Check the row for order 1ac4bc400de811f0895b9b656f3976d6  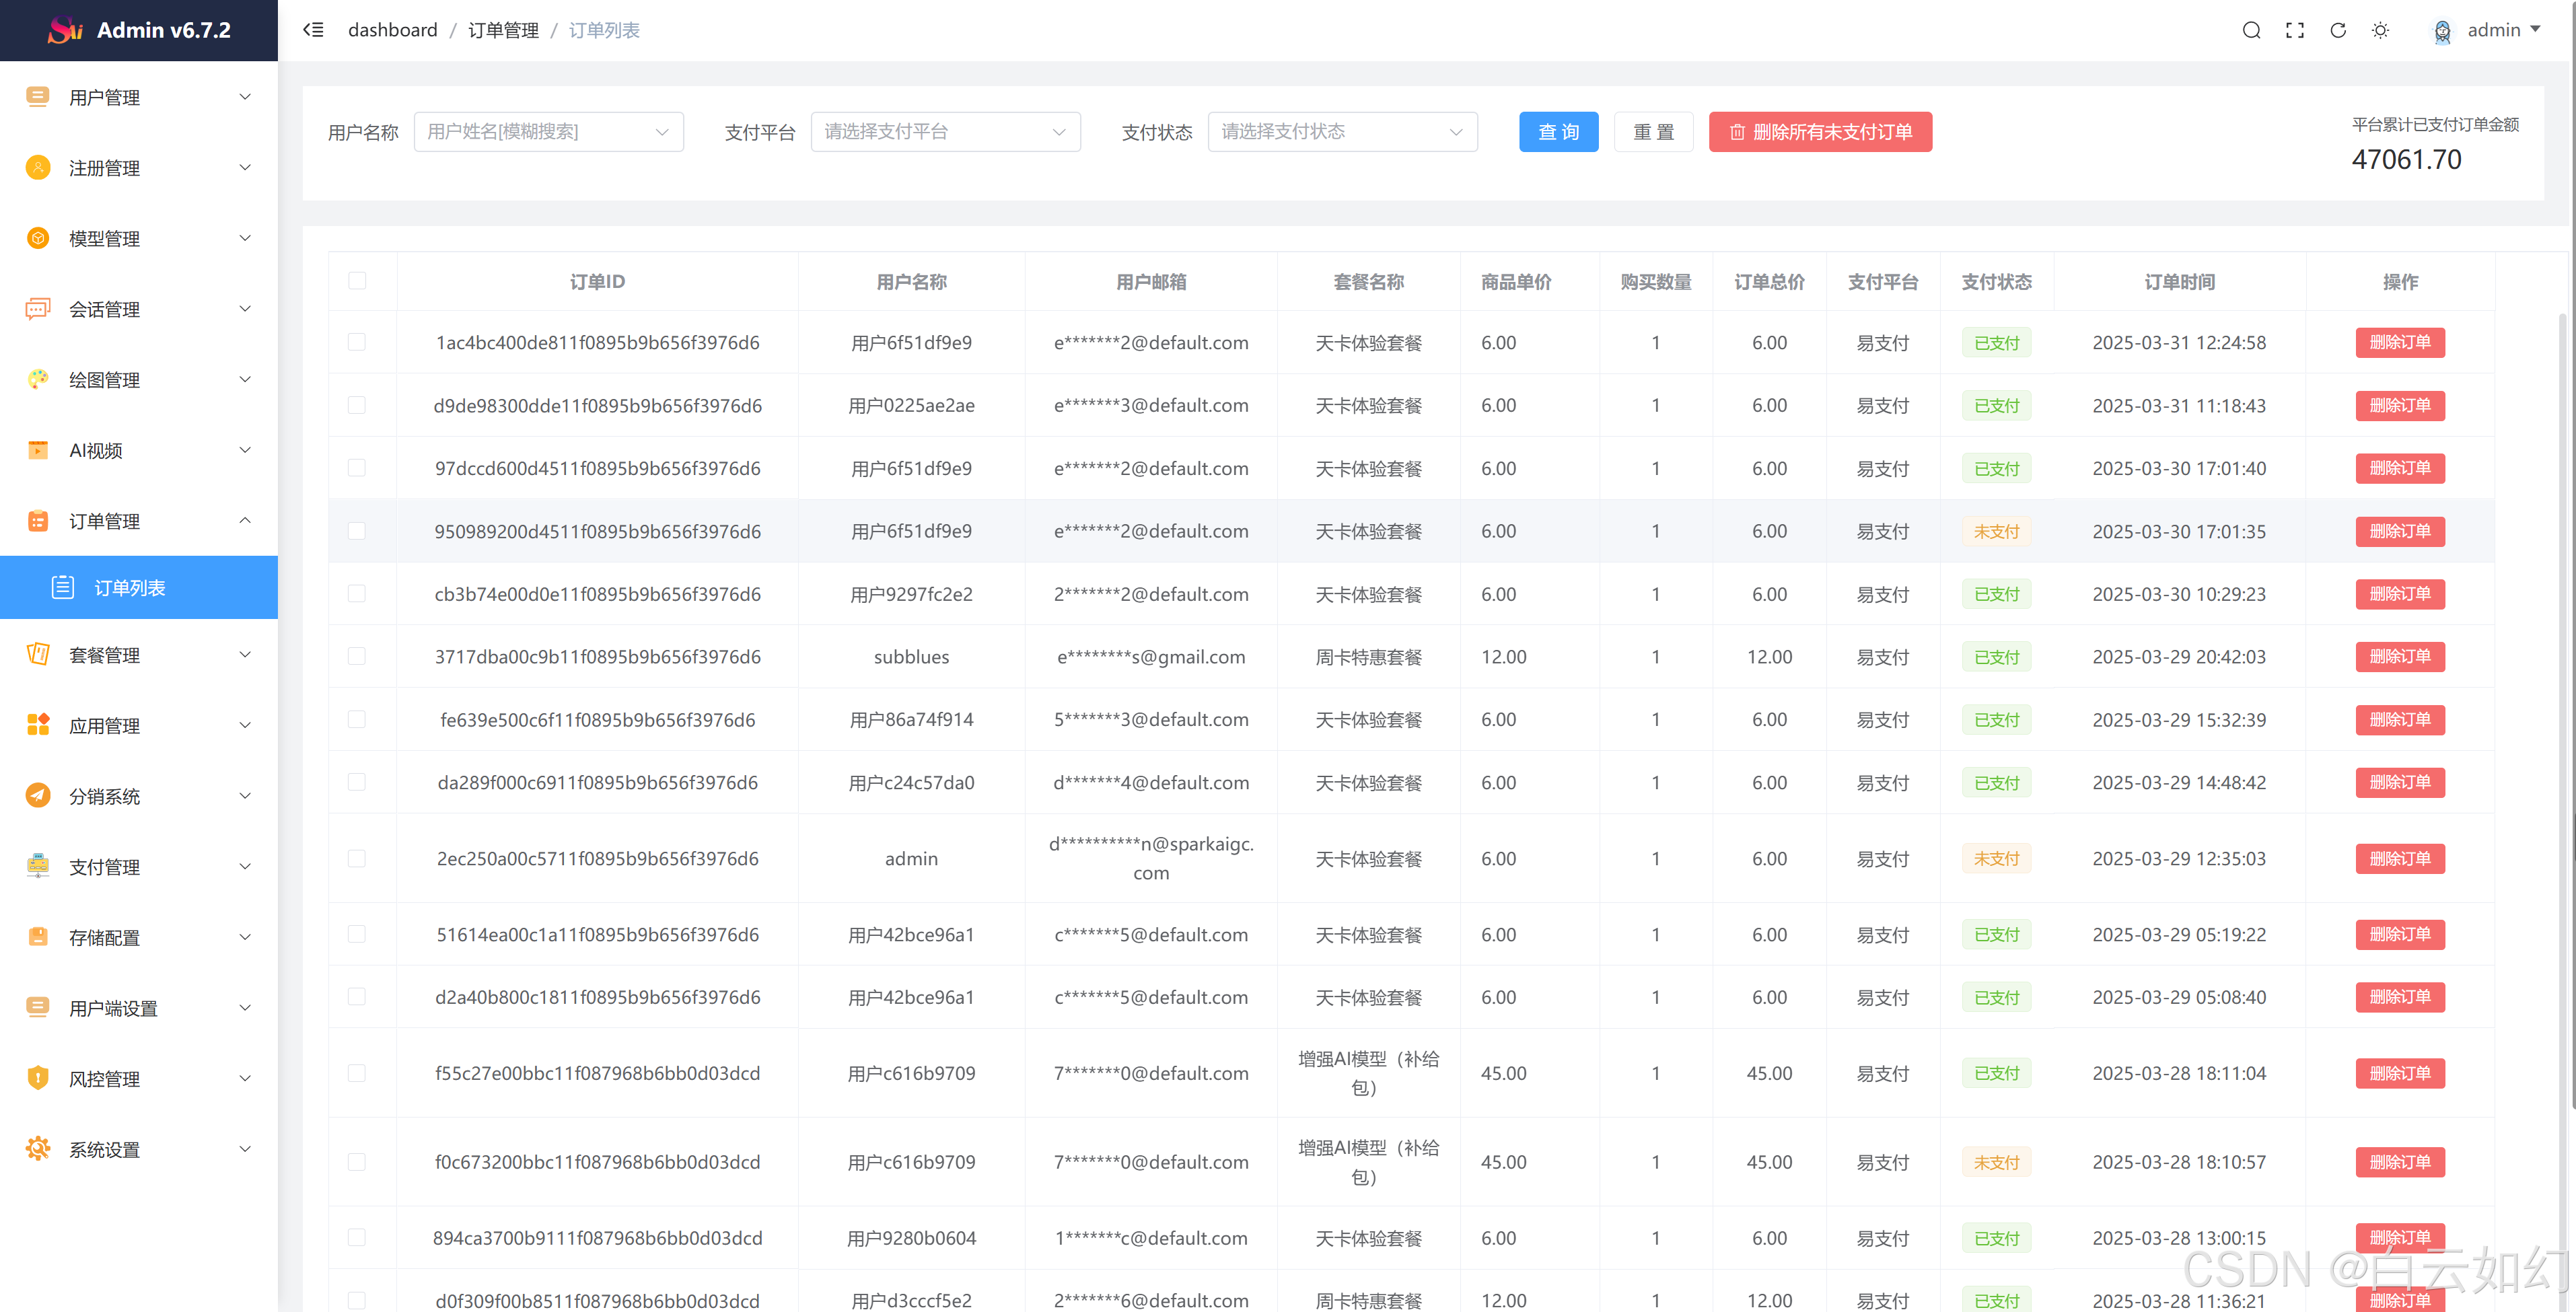(x=357, y=342)
